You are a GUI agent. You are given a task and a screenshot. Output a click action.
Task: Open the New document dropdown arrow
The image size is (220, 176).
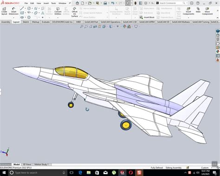[x=86, y=3]
